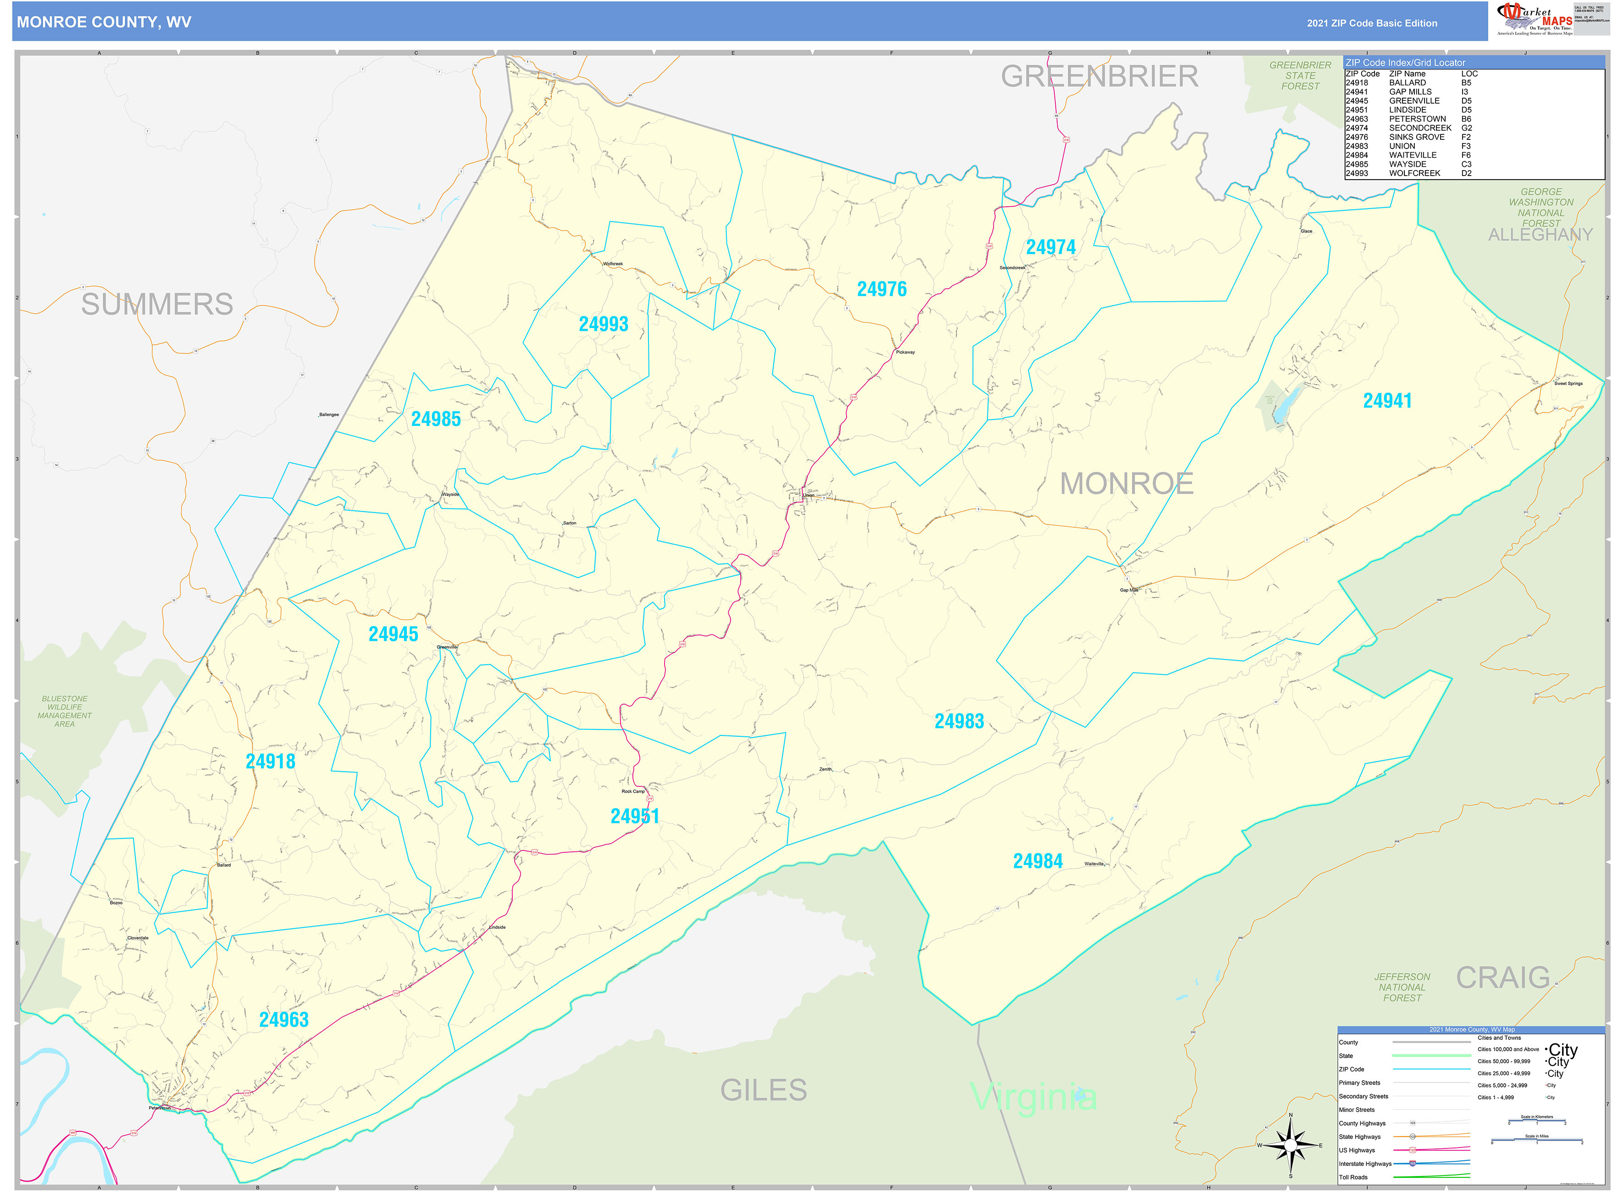Click the Interstate Highways line sample in legend
The height and width of the screenshot is (1192, 1624).
(x=1431, y=1163)
